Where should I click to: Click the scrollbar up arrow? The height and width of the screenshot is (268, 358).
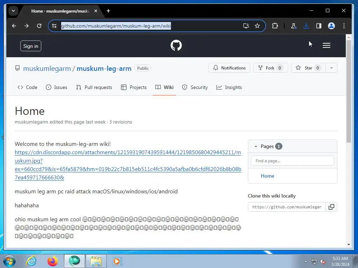[349, 37]
